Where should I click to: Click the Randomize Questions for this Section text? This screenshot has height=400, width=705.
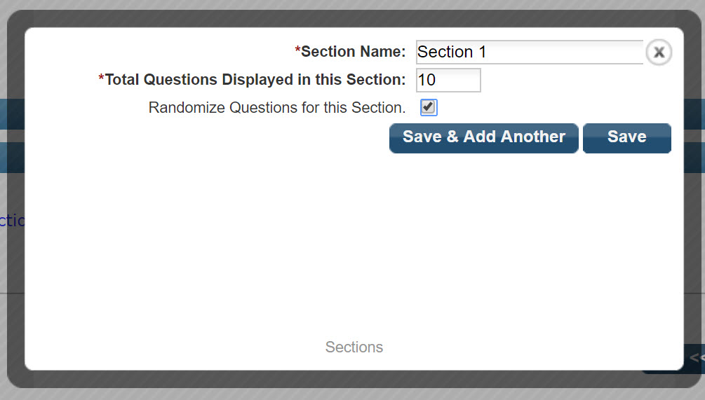click(277, 108)
